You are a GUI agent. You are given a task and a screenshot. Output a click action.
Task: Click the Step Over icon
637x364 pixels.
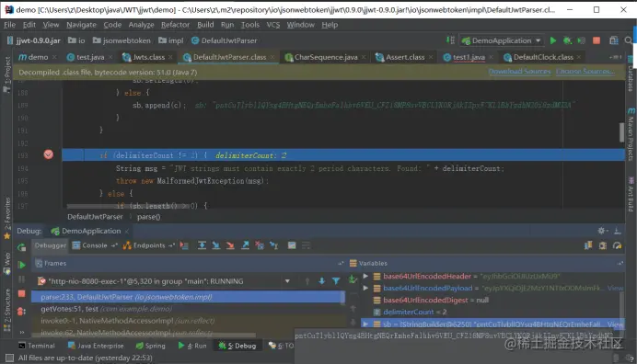[x=202, y=245]
